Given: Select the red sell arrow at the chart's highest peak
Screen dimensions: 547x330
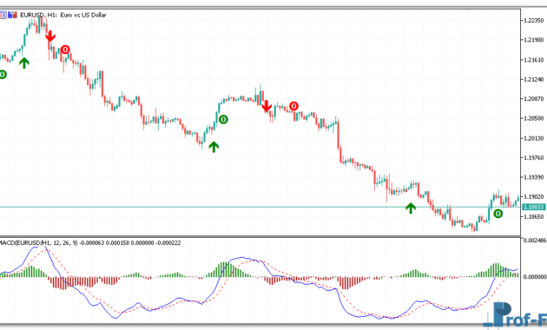Looking at the screenshot, I should click(x=50, y=36).
